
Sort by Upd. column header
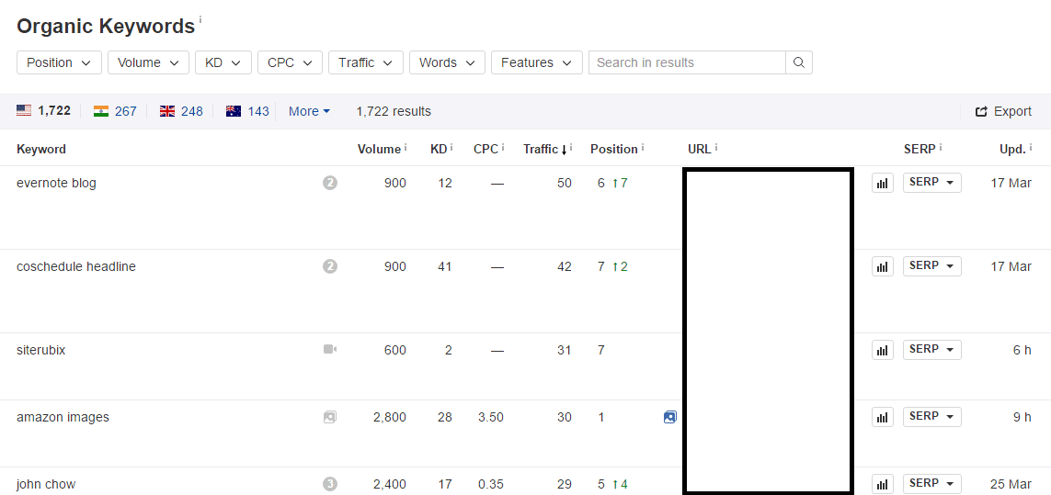click(1012, 149)
